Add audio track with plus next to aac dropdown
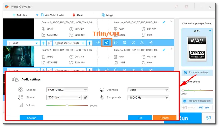Image resolution: width=219 pixels, height=127 pixels. tap(90, 43)
